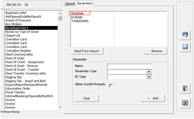Click the preview monitor icon button

pyautogui.click(x=185, y=103)
